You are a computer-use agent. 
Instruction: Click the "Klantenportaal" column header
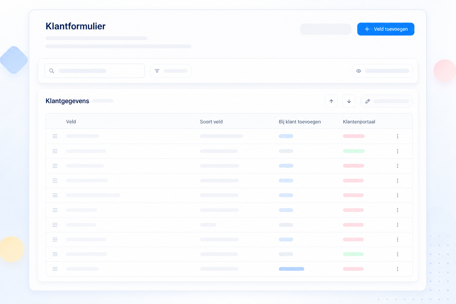pos(359,122)
